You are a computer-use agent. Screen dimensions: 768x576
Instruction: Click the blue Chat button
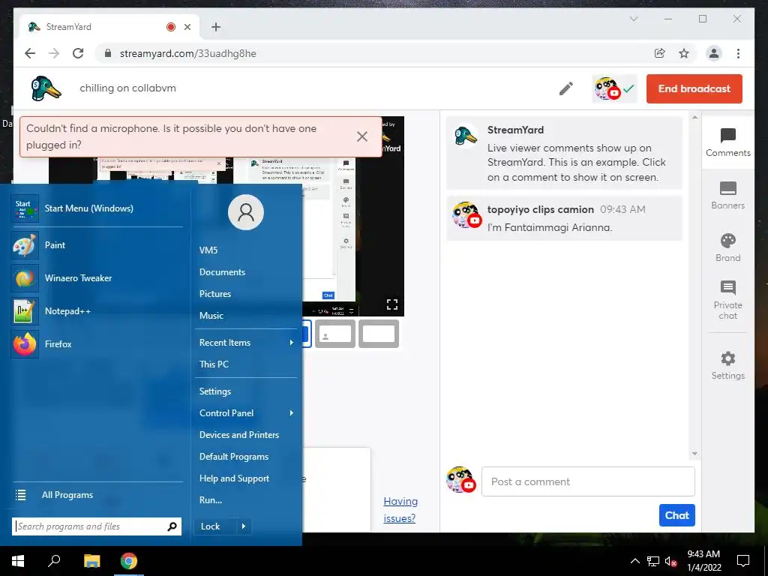pyautogui.click(x=677, y=515)
